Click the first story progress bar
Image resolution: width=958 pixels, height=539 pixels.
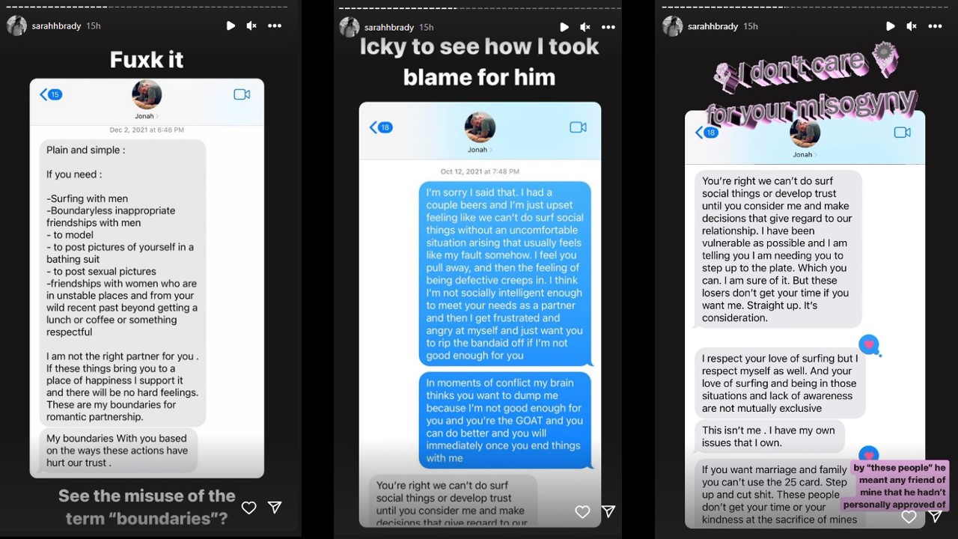coord(147,6)
